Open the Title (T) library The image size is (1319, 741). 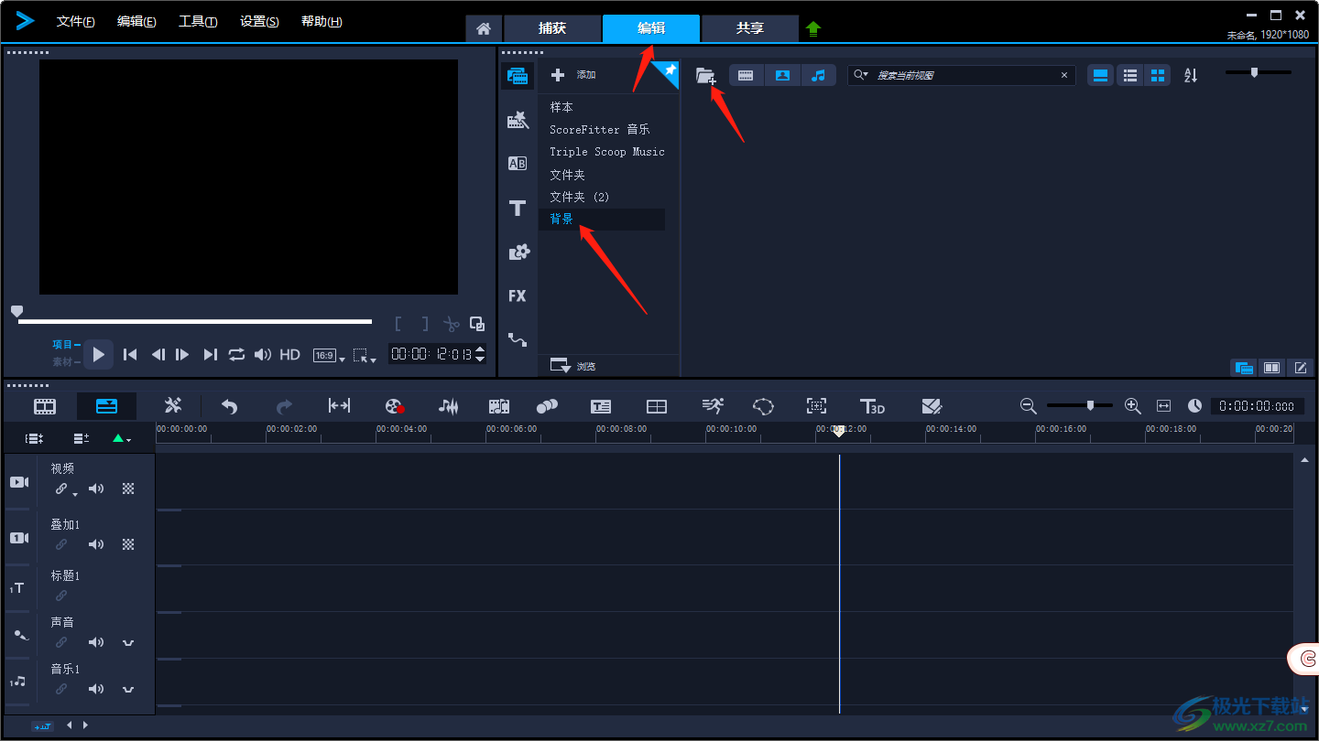[x=518, y=208]
